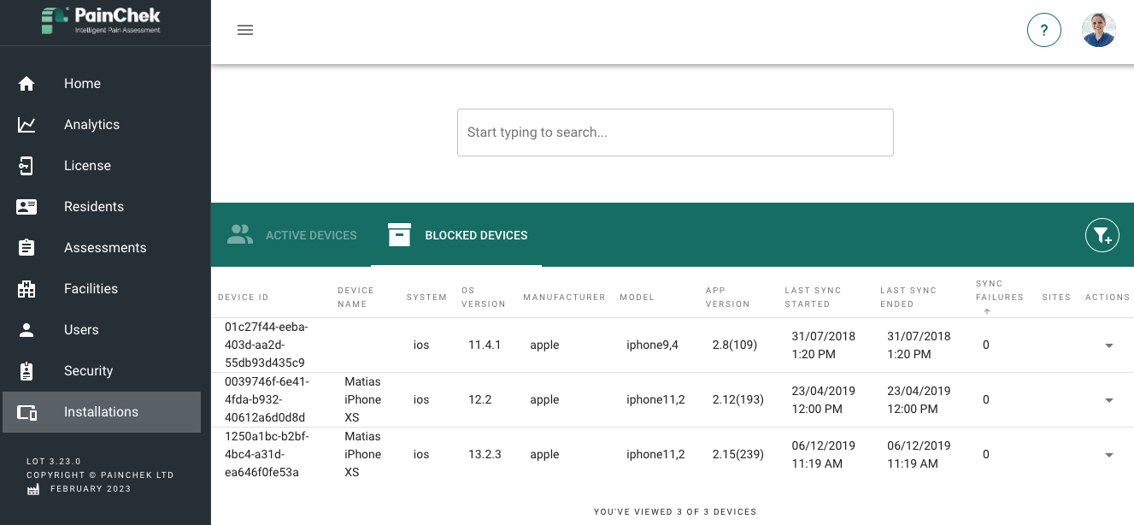1134x525 pixels.
Task: Switch to the Active Devices tab
Action: tap(291, 235)
